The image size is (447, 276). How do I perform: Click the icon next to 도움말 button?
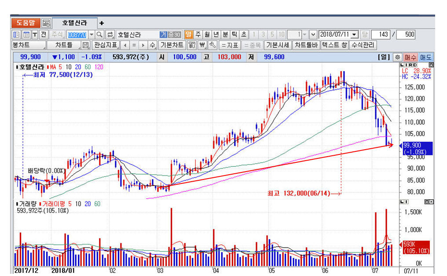pyautogui.click(x=46, y=23)
